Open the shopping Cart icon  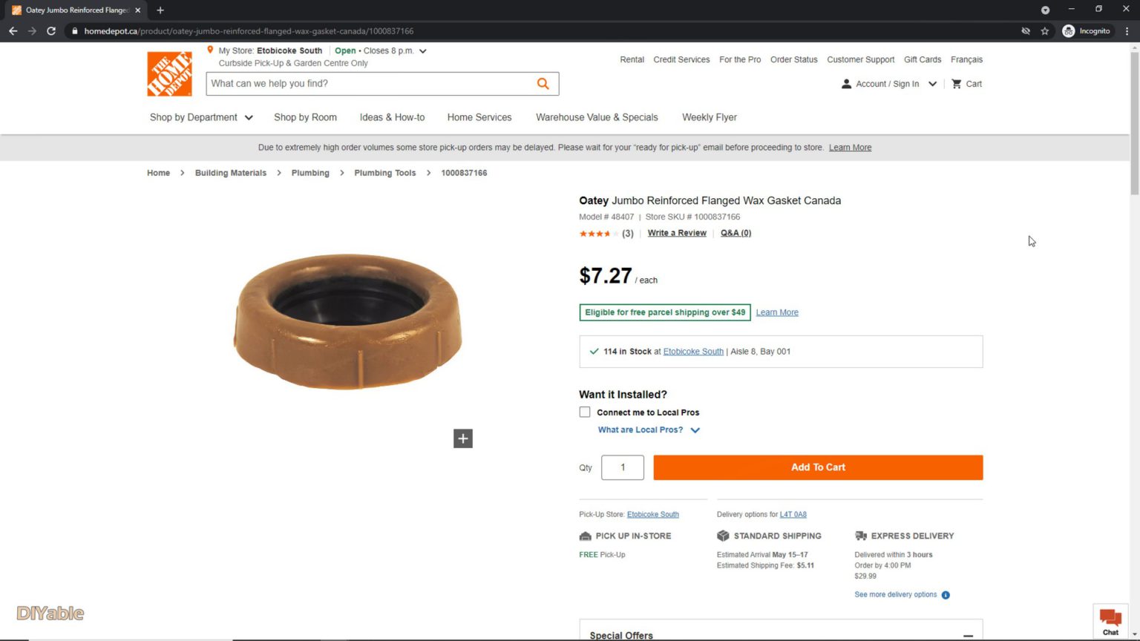click(x=957, y=84)
